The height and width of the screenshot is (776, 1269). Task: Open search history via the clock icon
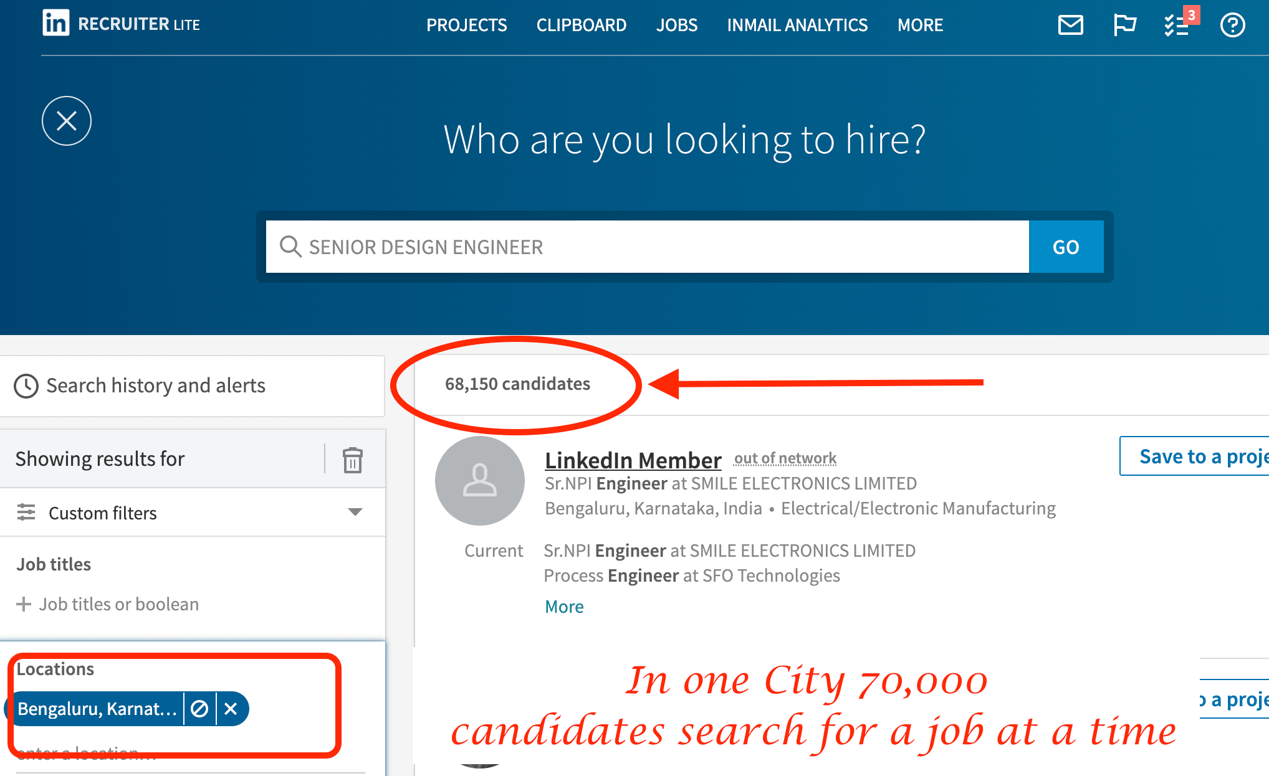click(x=26, y=386)
